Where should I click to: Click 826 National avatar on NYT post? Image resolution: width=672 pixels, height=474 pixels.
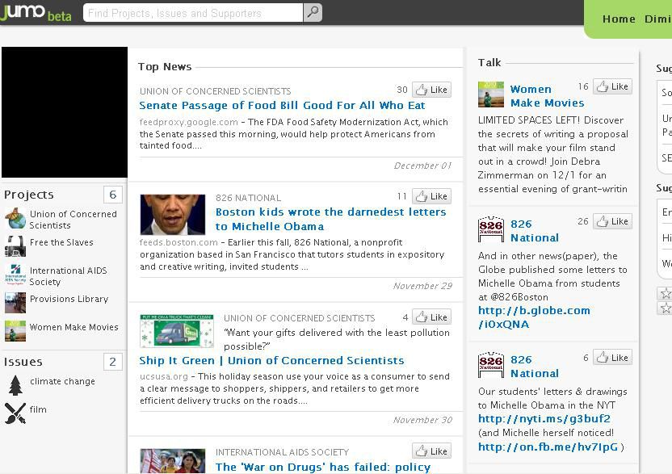[x=491, y=365]
